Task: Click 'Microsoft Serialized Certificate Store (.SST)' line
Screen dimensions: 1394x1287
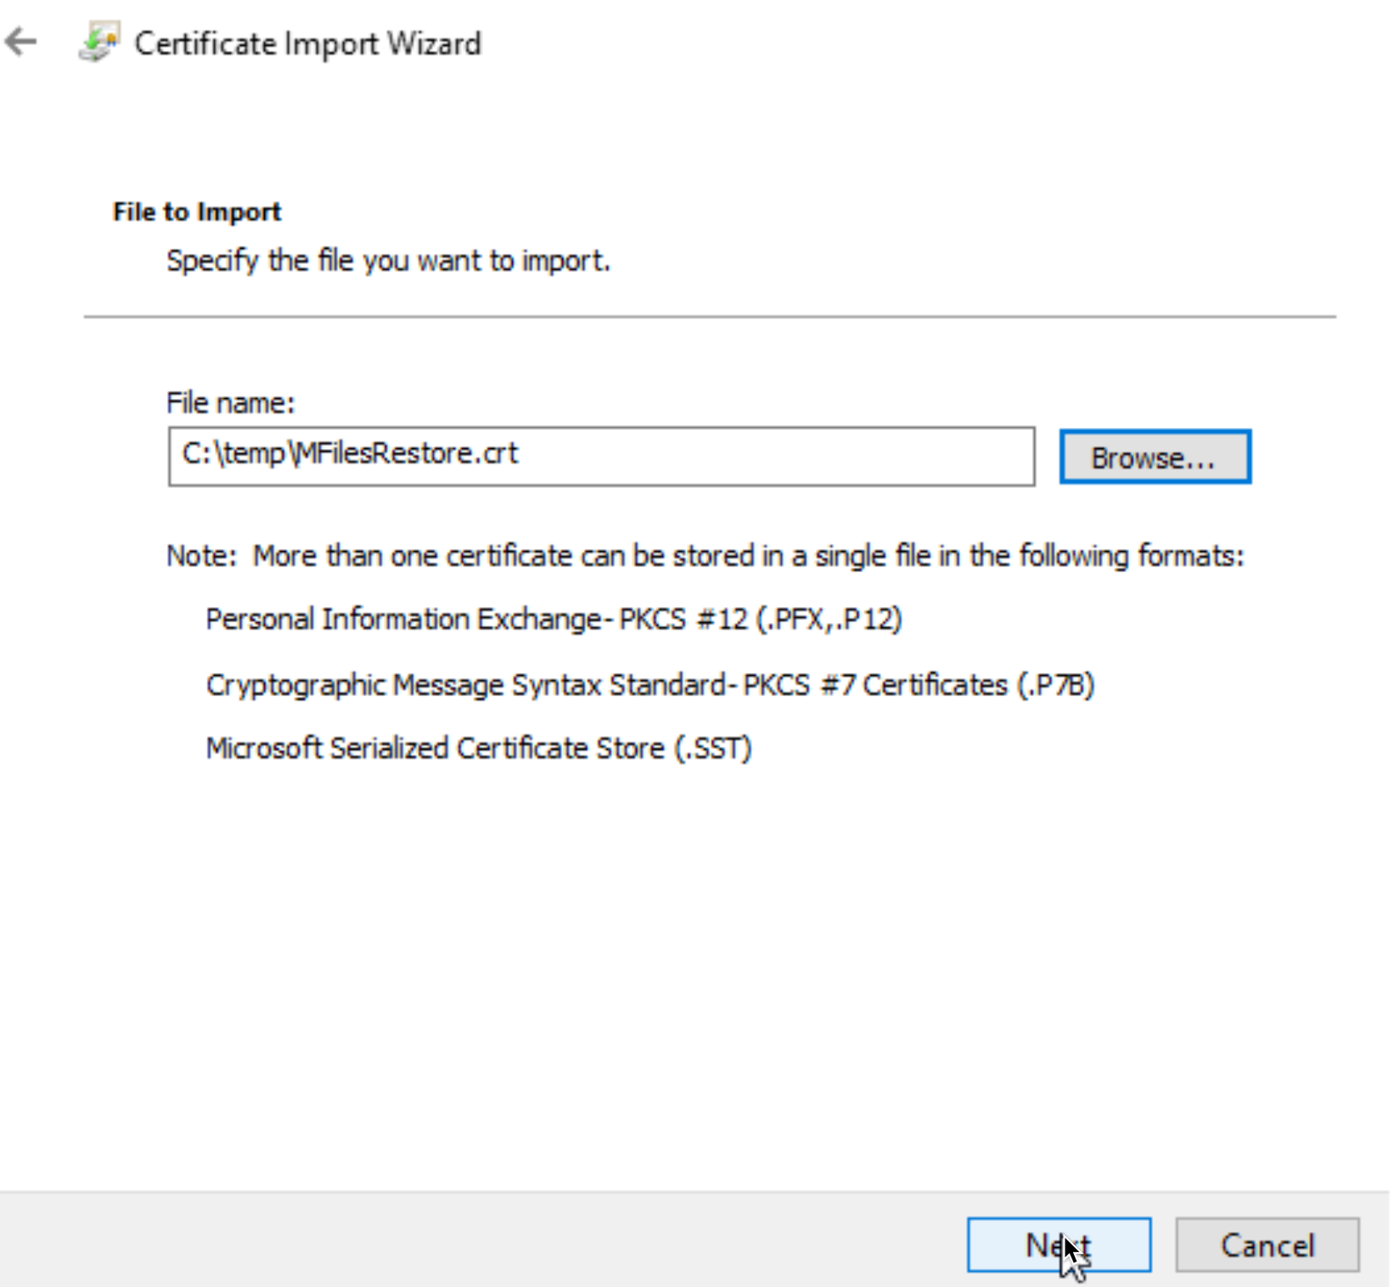Action: 479,749
